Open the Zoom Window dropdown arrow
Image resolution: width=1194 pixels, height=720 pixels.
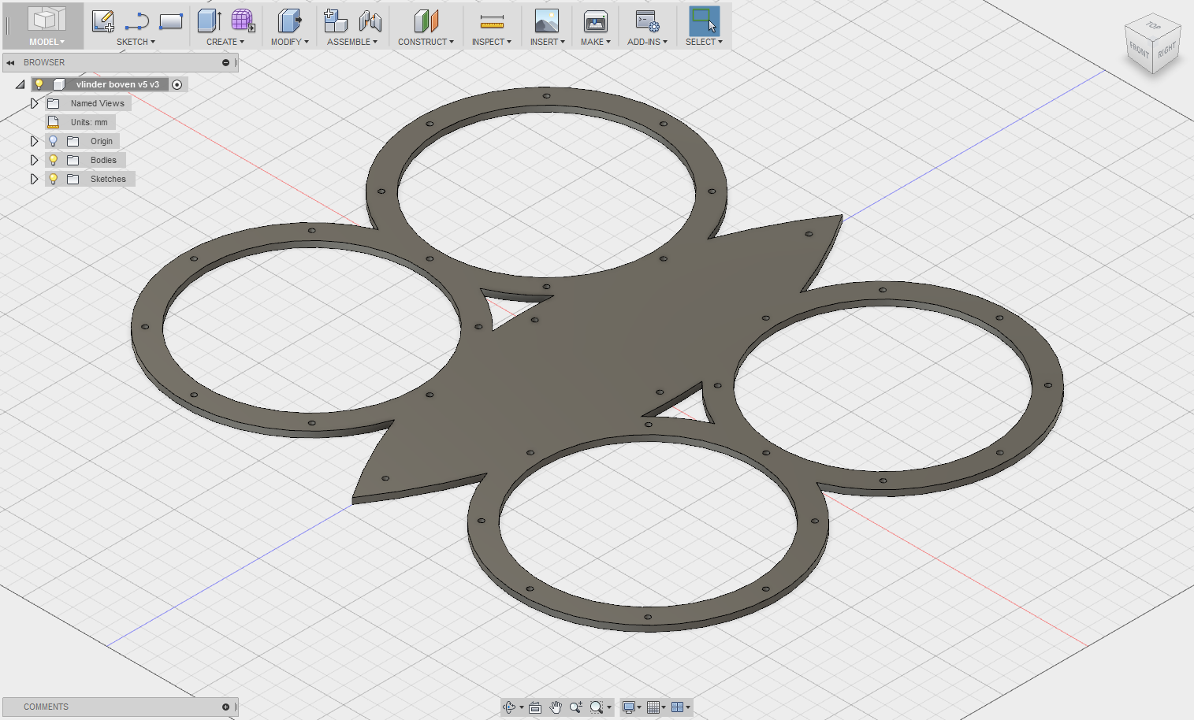click(609, 707)
